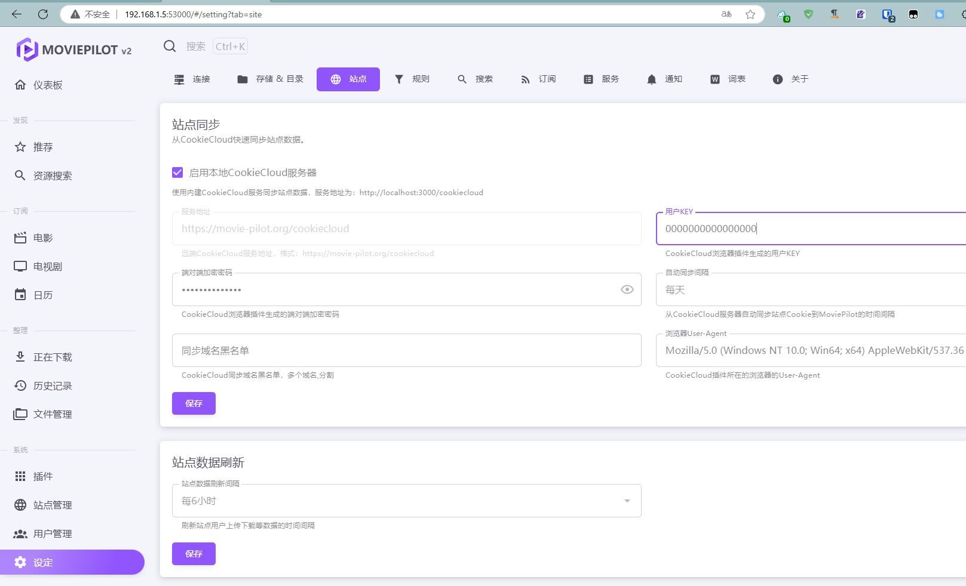966x586 pixels.
Task: Reload the current browser page
Action: [x=43, y=14]
